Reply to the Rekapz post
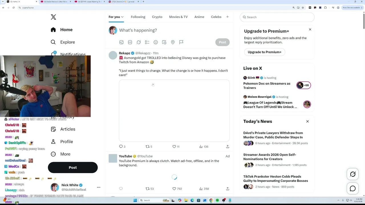This screenshot has height=205, width=365. tap(122, 147)
